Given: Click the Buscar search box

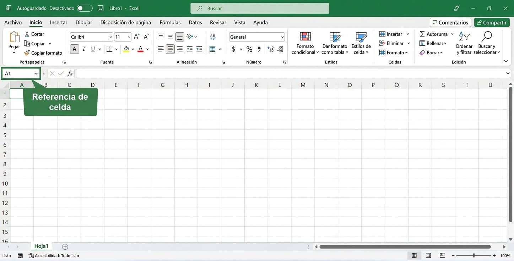Looking at the screenshot, I should click(260, 8).
